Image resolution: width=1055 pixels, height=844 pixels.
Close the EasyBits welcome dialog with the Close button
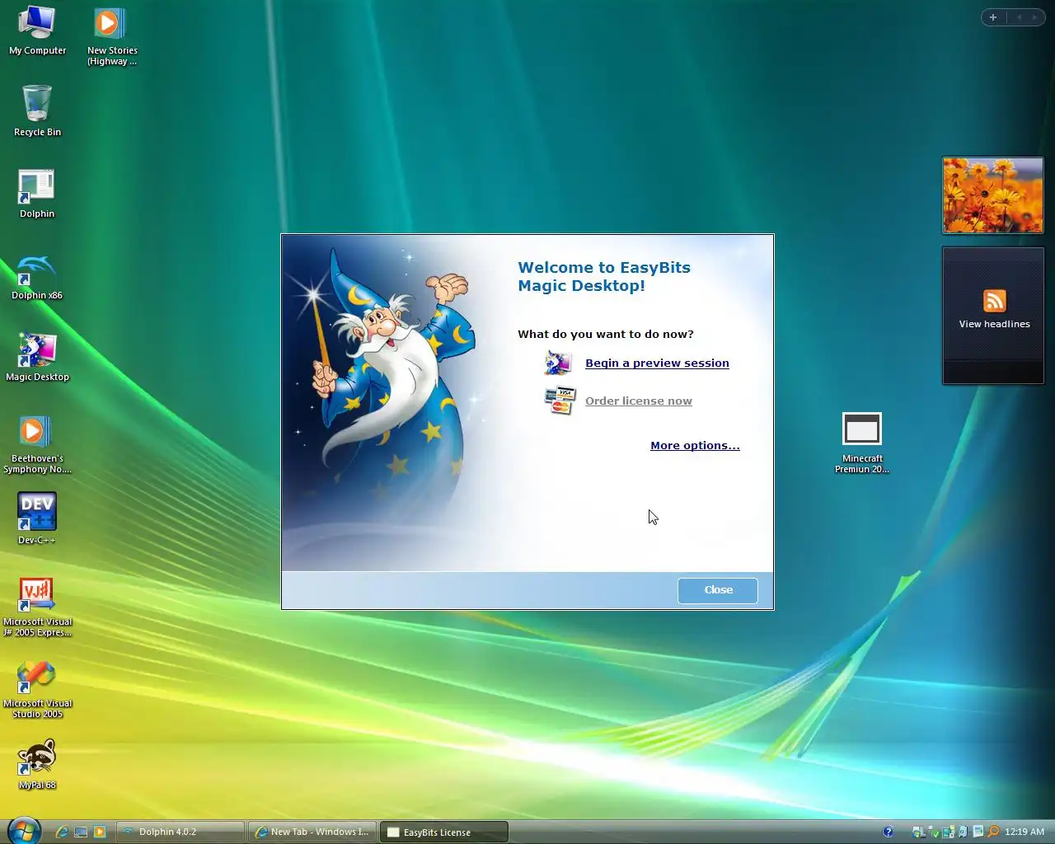(718, 590)
